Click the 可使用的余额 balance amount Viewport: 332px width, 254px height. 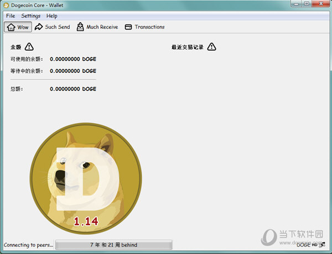click(x=73, y=59)
